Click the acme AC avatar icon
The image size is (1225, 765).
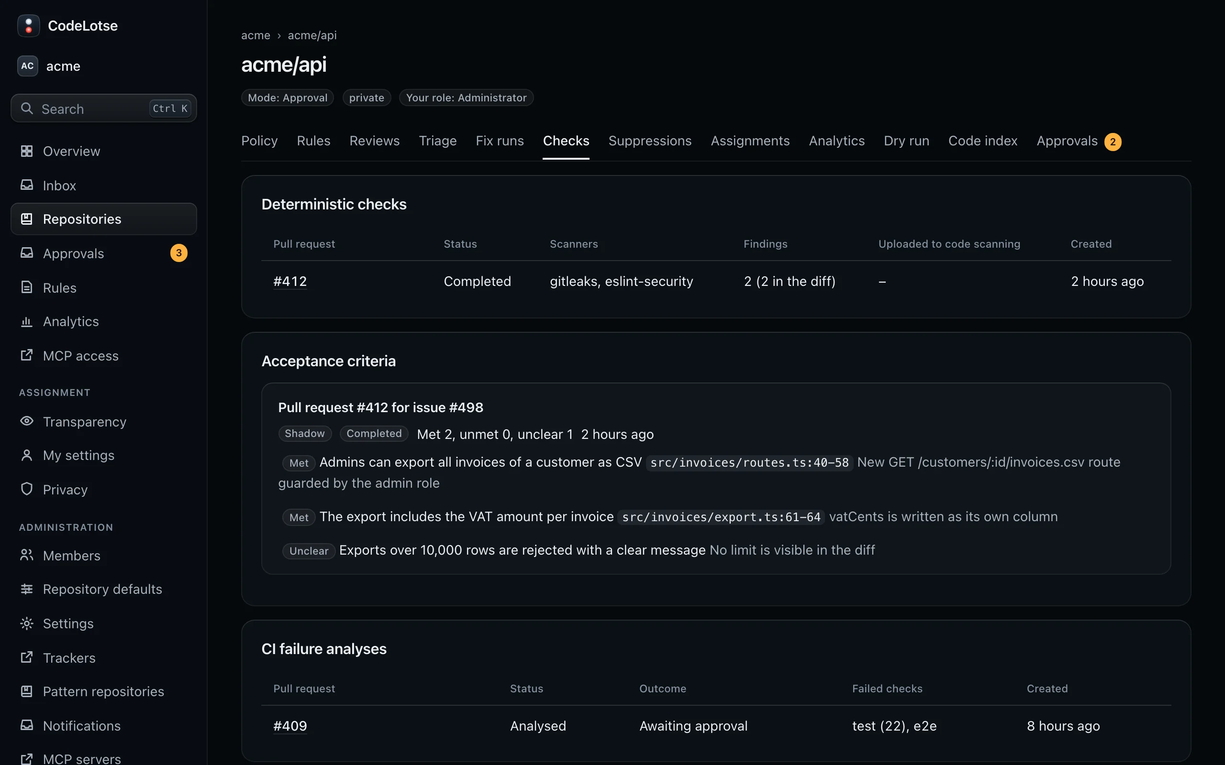(x=27, y=66)
